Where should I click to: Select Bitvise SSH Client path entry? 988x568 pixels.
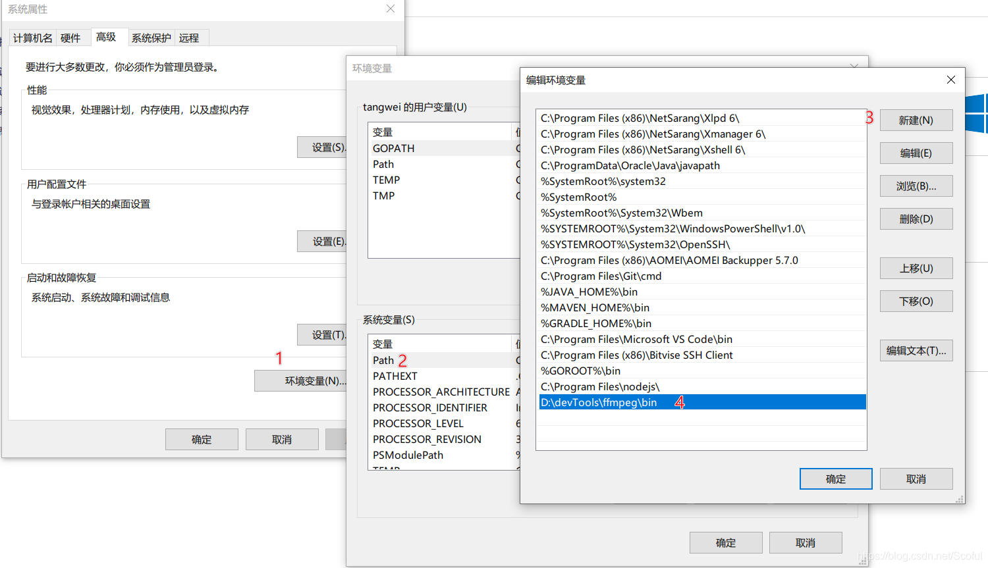click(702, 355)
